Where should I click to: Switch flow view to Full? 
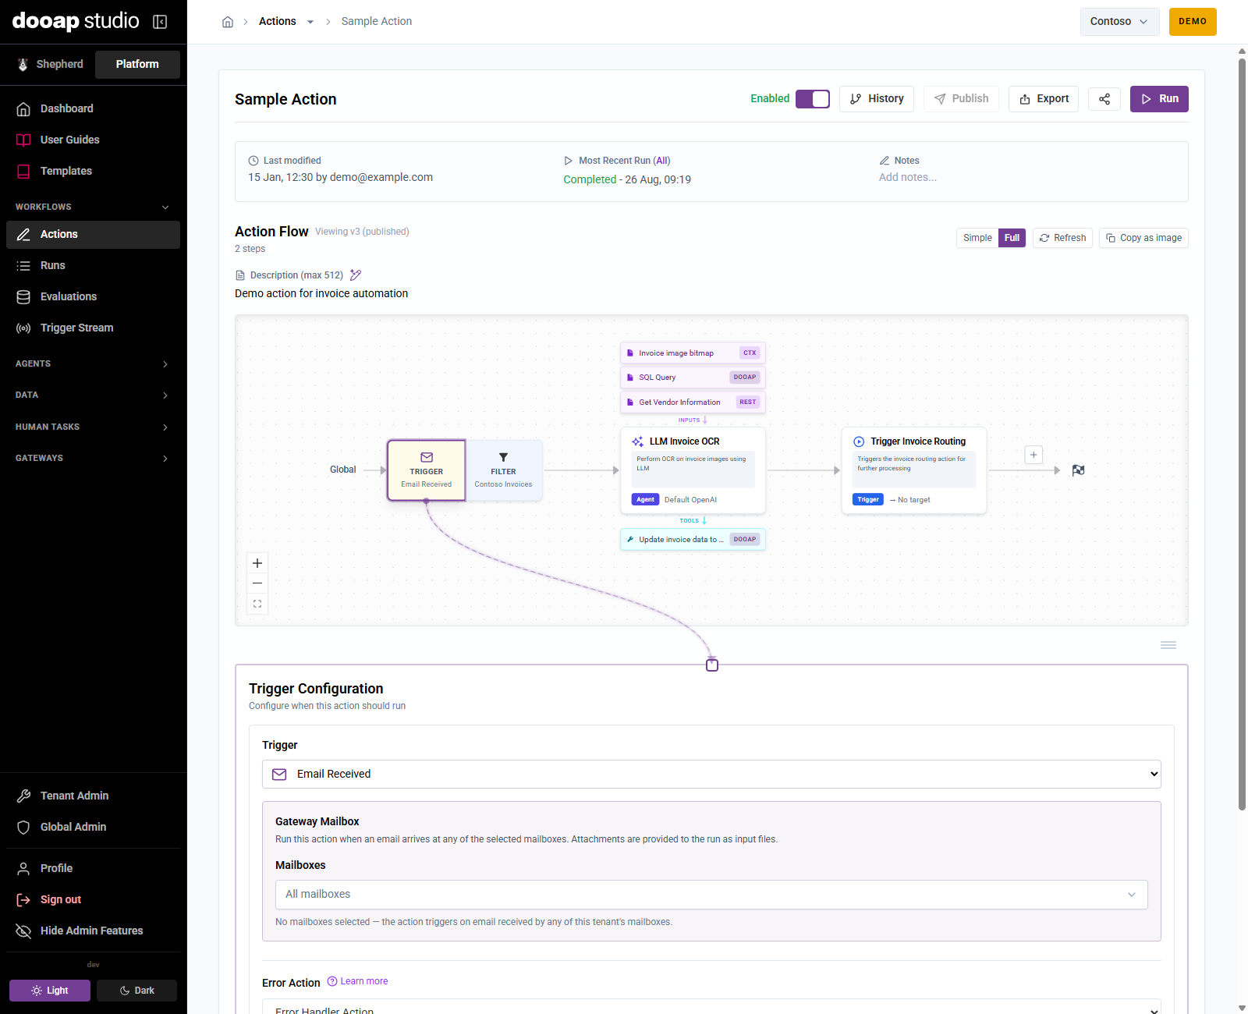pyautogui.click(x=1012, y=238)
